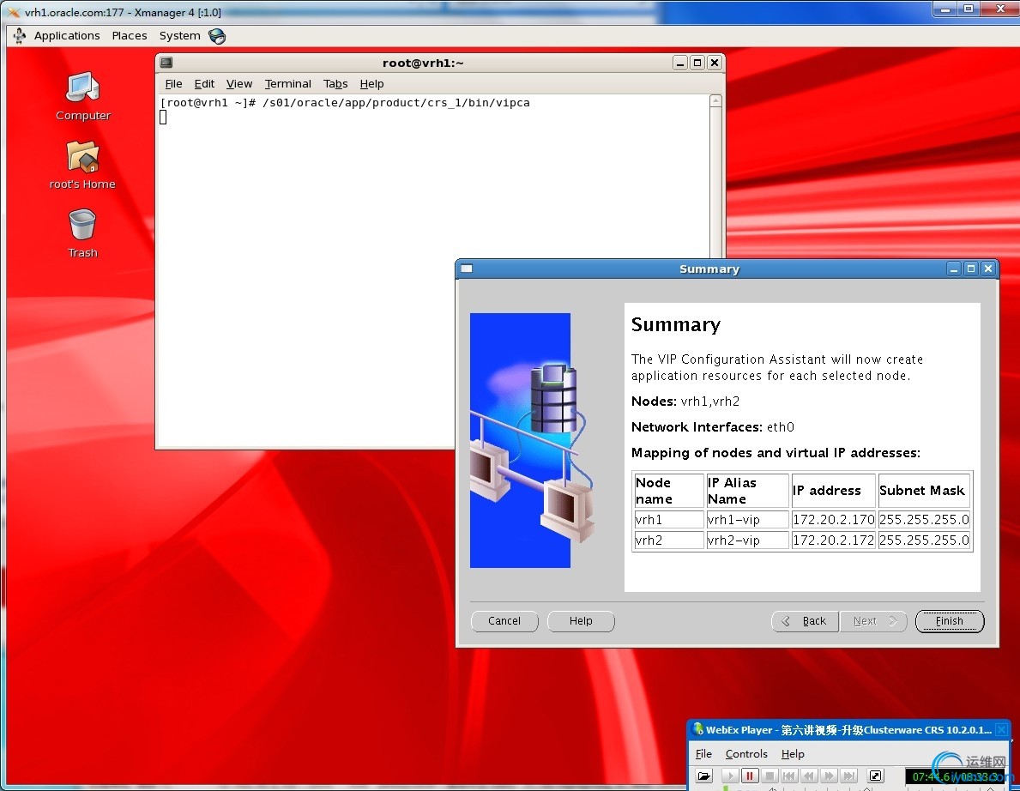Click the Network Interfaces: eth0 text

(712, 427)
